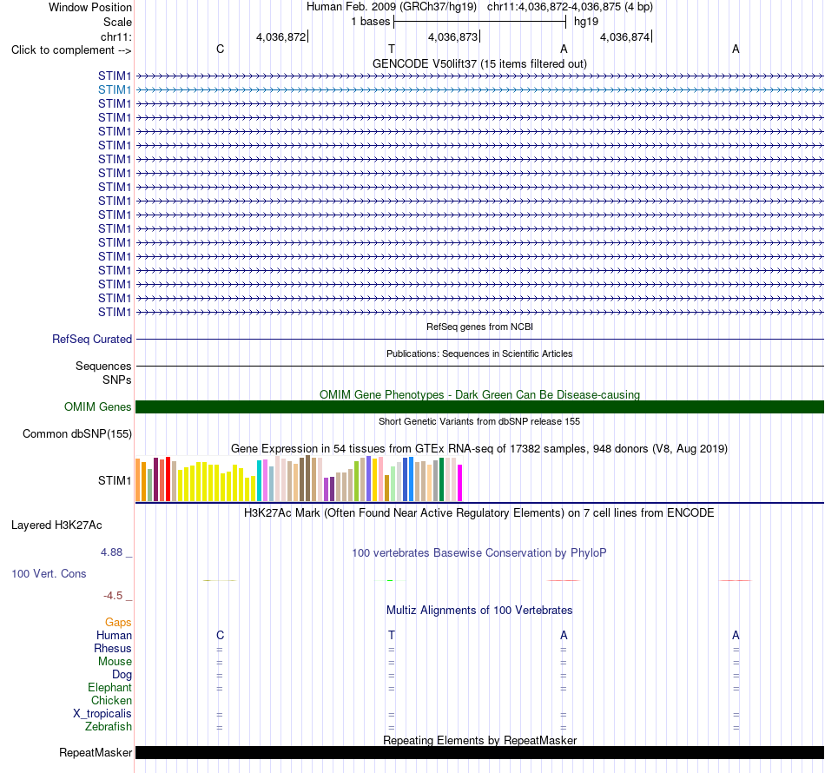
Task: Click base C in the complement sequence row
Action: pyautogui.click(x=221, y=49)
